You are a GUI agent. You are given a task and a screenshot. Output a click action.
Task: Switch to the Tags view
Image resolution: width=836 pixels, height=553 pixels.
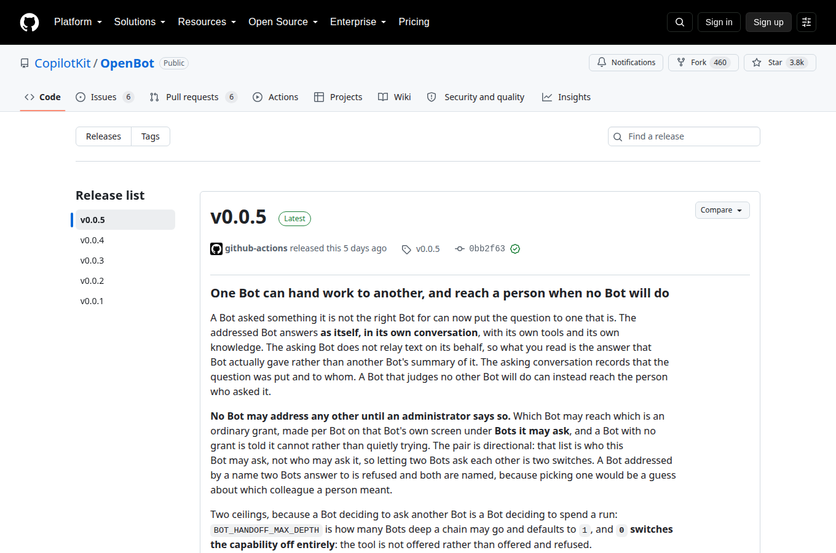point(151,136)
